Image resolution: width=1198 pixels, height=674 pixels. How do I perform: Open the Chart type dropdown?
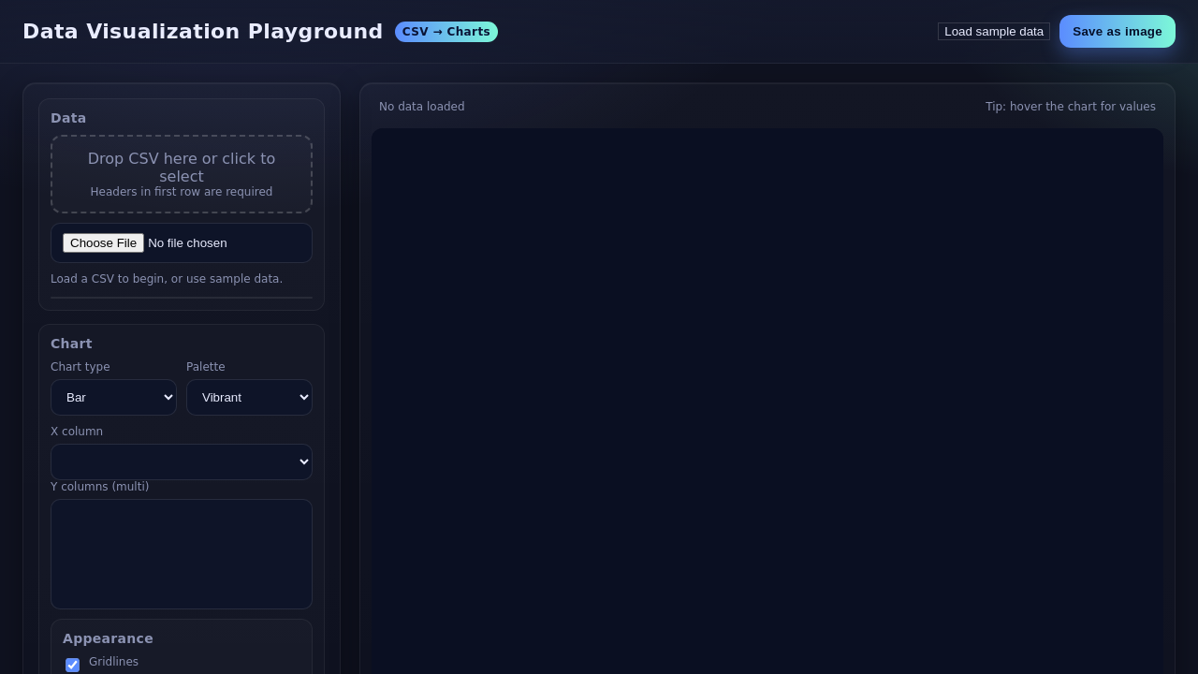click(x=113, y=398)
